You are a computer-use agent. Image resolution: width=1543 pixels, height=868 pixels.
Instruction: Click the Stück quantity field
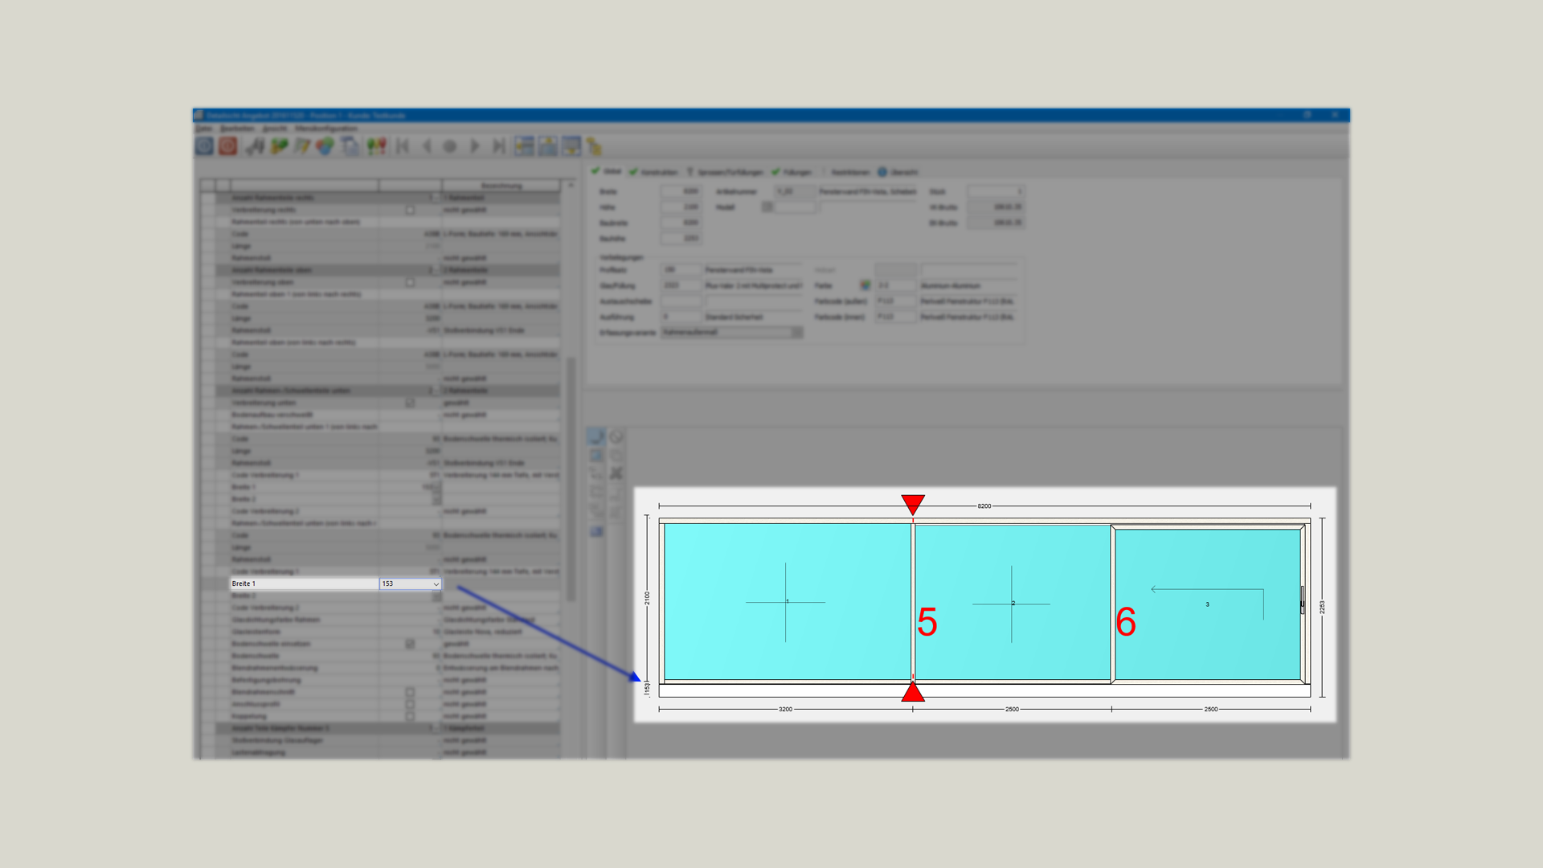[x=995, y=191]
